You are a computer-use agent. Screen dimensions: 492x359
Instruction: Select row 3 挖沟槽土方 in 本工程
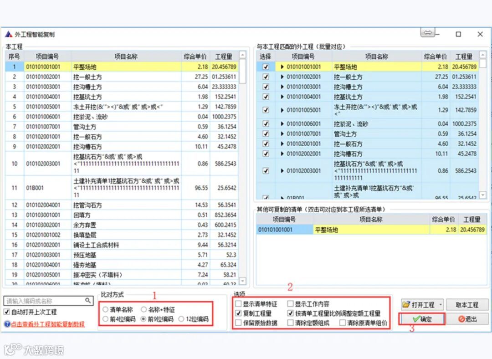[122, 87]
